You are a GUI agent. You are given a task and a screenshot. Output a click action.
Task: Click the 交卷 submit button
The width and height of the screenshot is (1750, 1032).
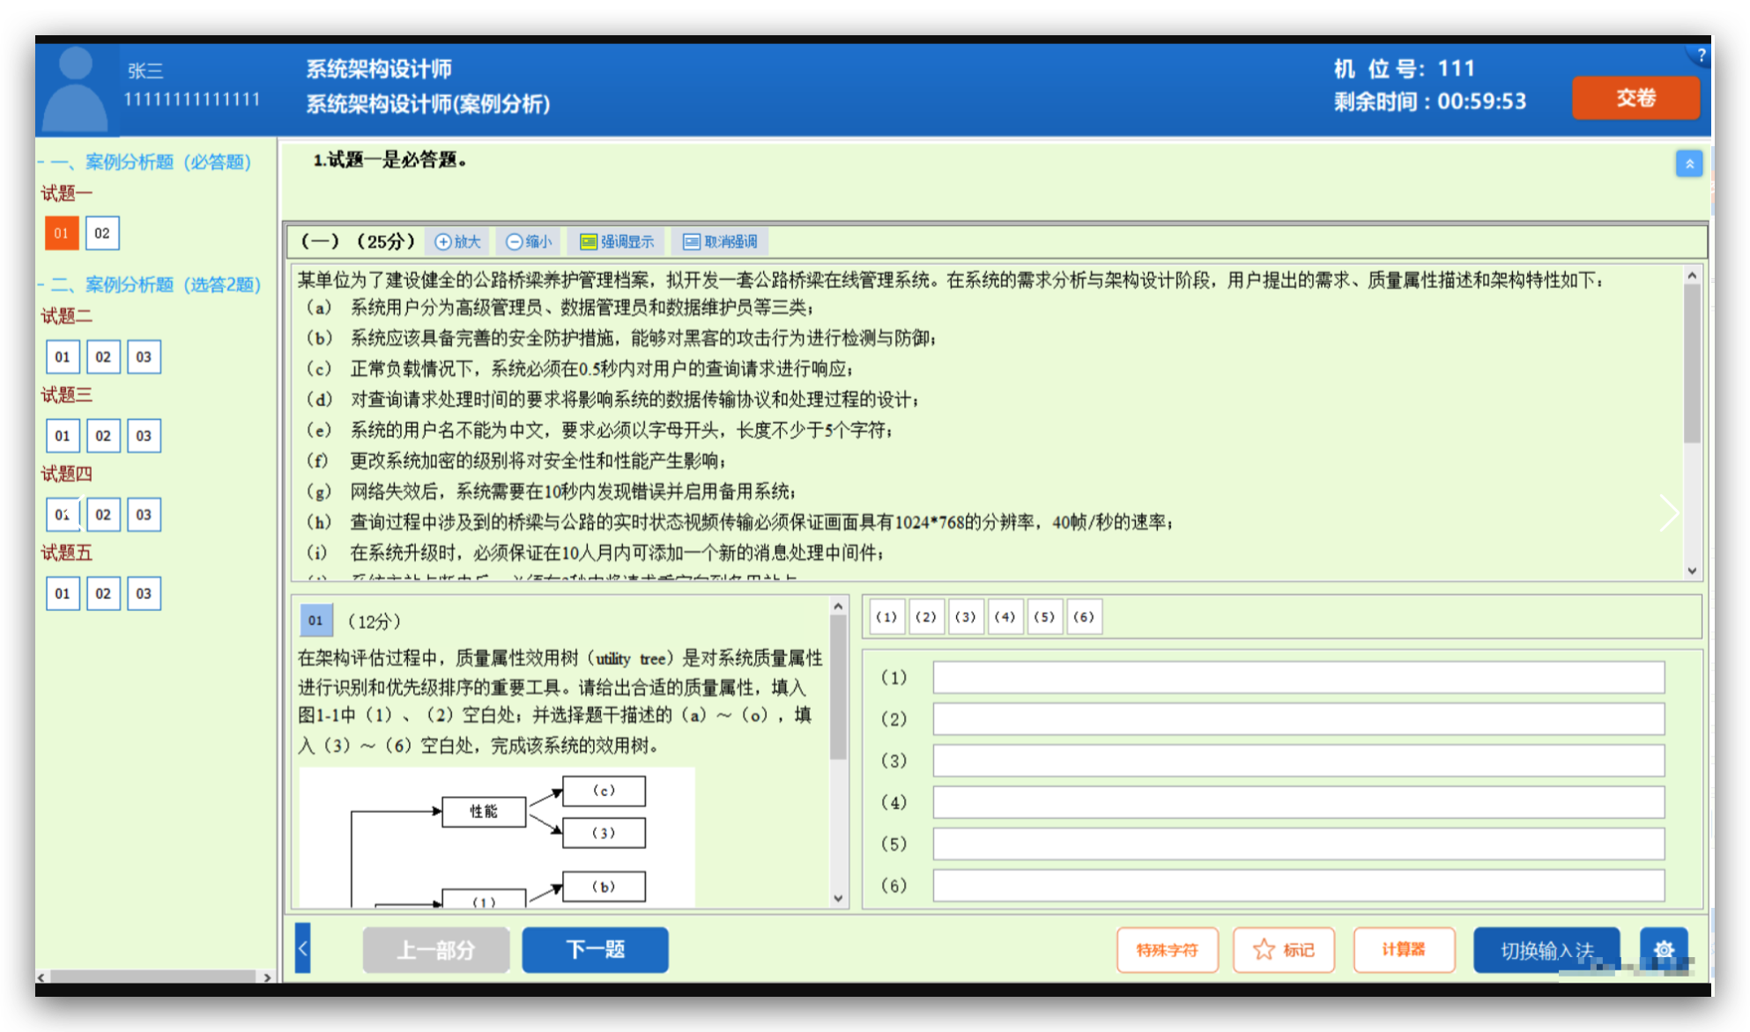point(1635,98)
